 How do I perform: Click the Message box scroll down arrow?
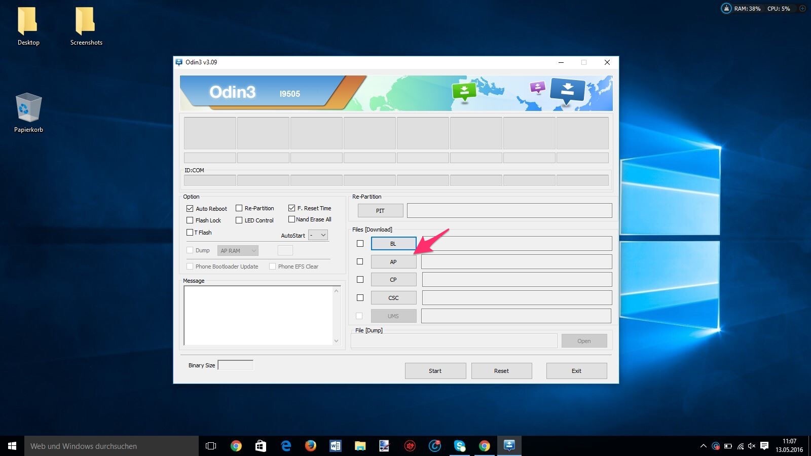[x=336, y=341]
